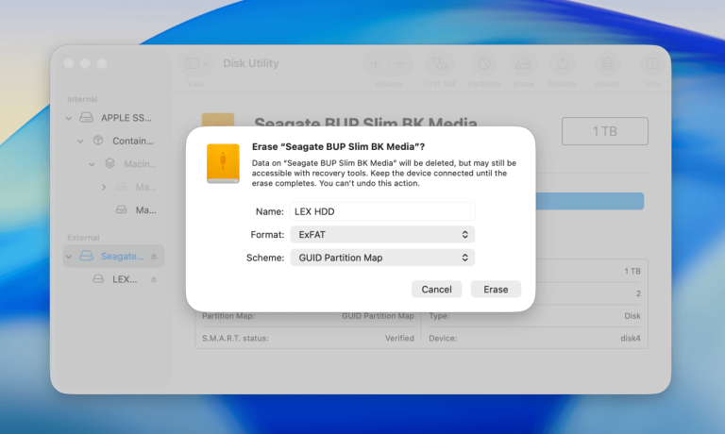Open the Format dropdown showing ExFAT
Viewport: 725px width, 434px height.
[382, 234]
